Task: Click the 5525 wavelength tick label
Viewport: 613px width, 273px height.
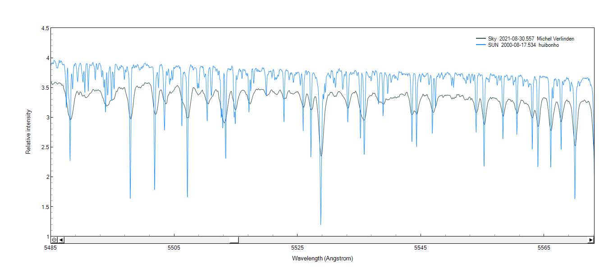Action: point(297,248)
